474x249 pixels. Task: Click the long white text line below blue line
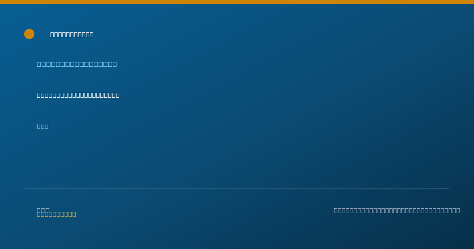(78, 95)
